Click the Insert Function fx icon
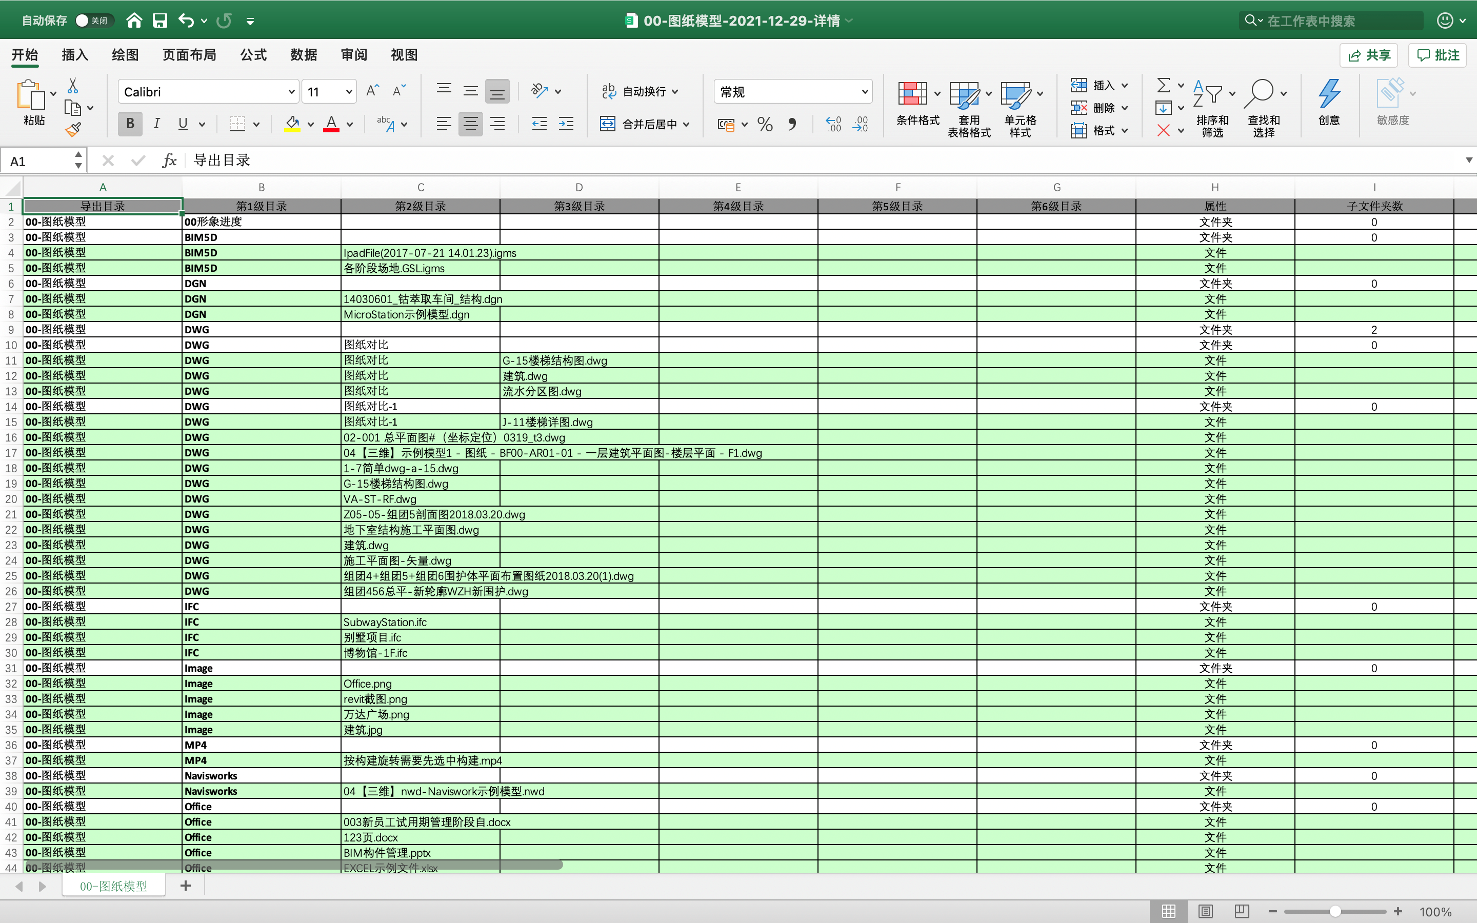The height and width of the screenshot is (923, 1477). tap(169, 160)
